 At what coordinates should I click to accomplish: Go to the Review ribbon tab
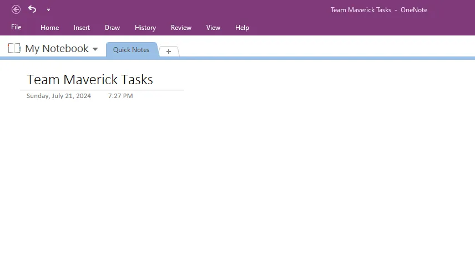click(x=181, y=28)
